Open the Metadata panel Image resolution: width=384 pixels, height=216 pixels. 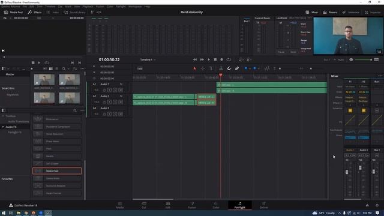(x=350, y=12)
